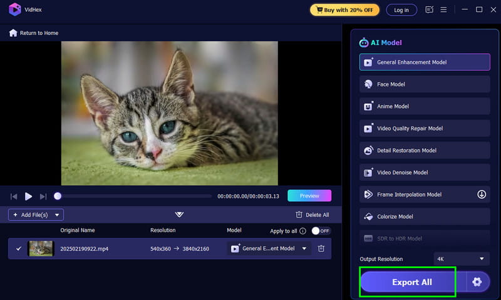Skip to the next frame
501x300 pixels.
point(43,196)
